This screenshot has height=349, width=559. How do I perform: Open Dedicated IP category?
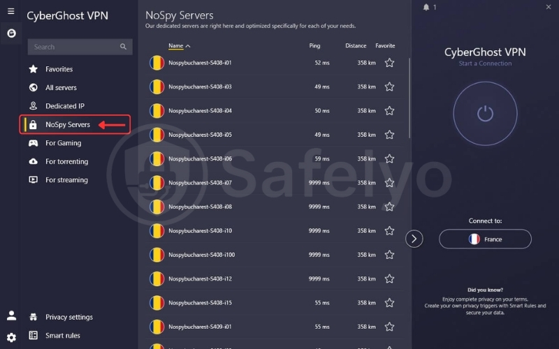(x=65, y=106)
